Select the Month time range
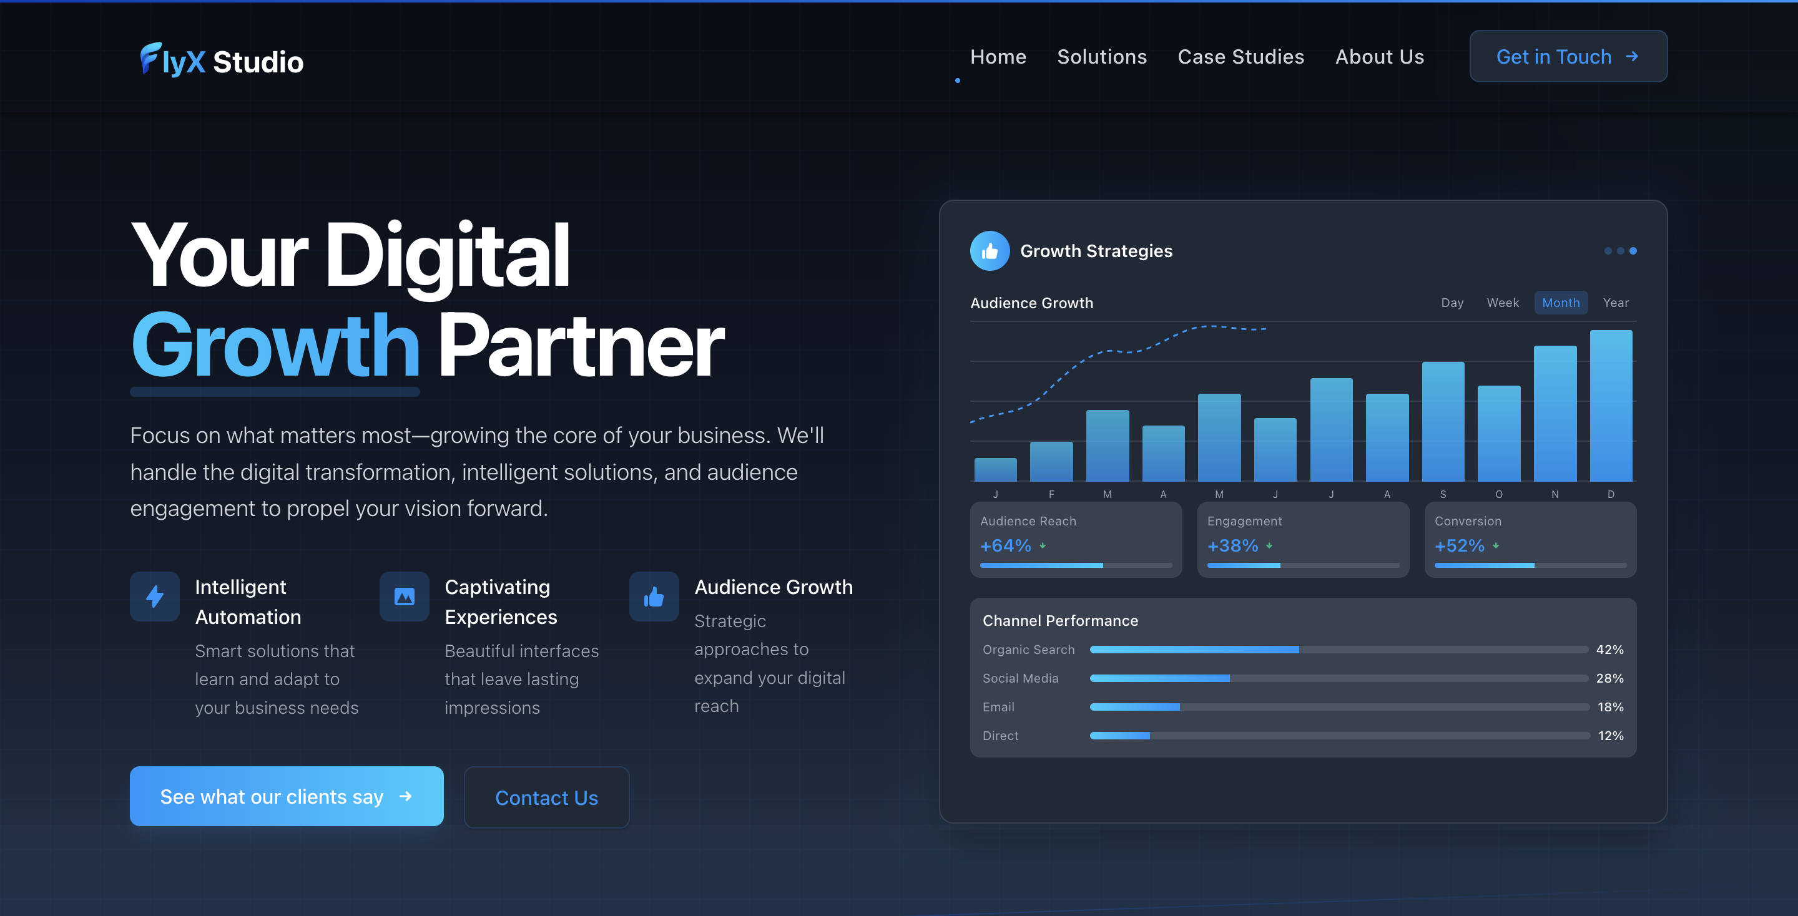This screenshot has width=1798, height=916. point(1560,303)
